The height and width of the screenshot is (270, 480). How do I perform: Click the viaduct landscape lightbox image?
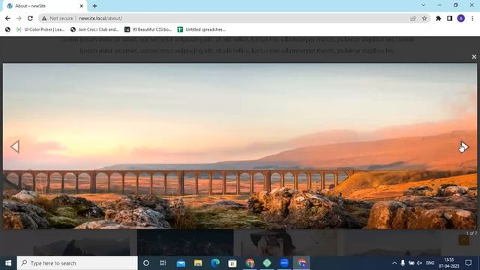(240, 146)
